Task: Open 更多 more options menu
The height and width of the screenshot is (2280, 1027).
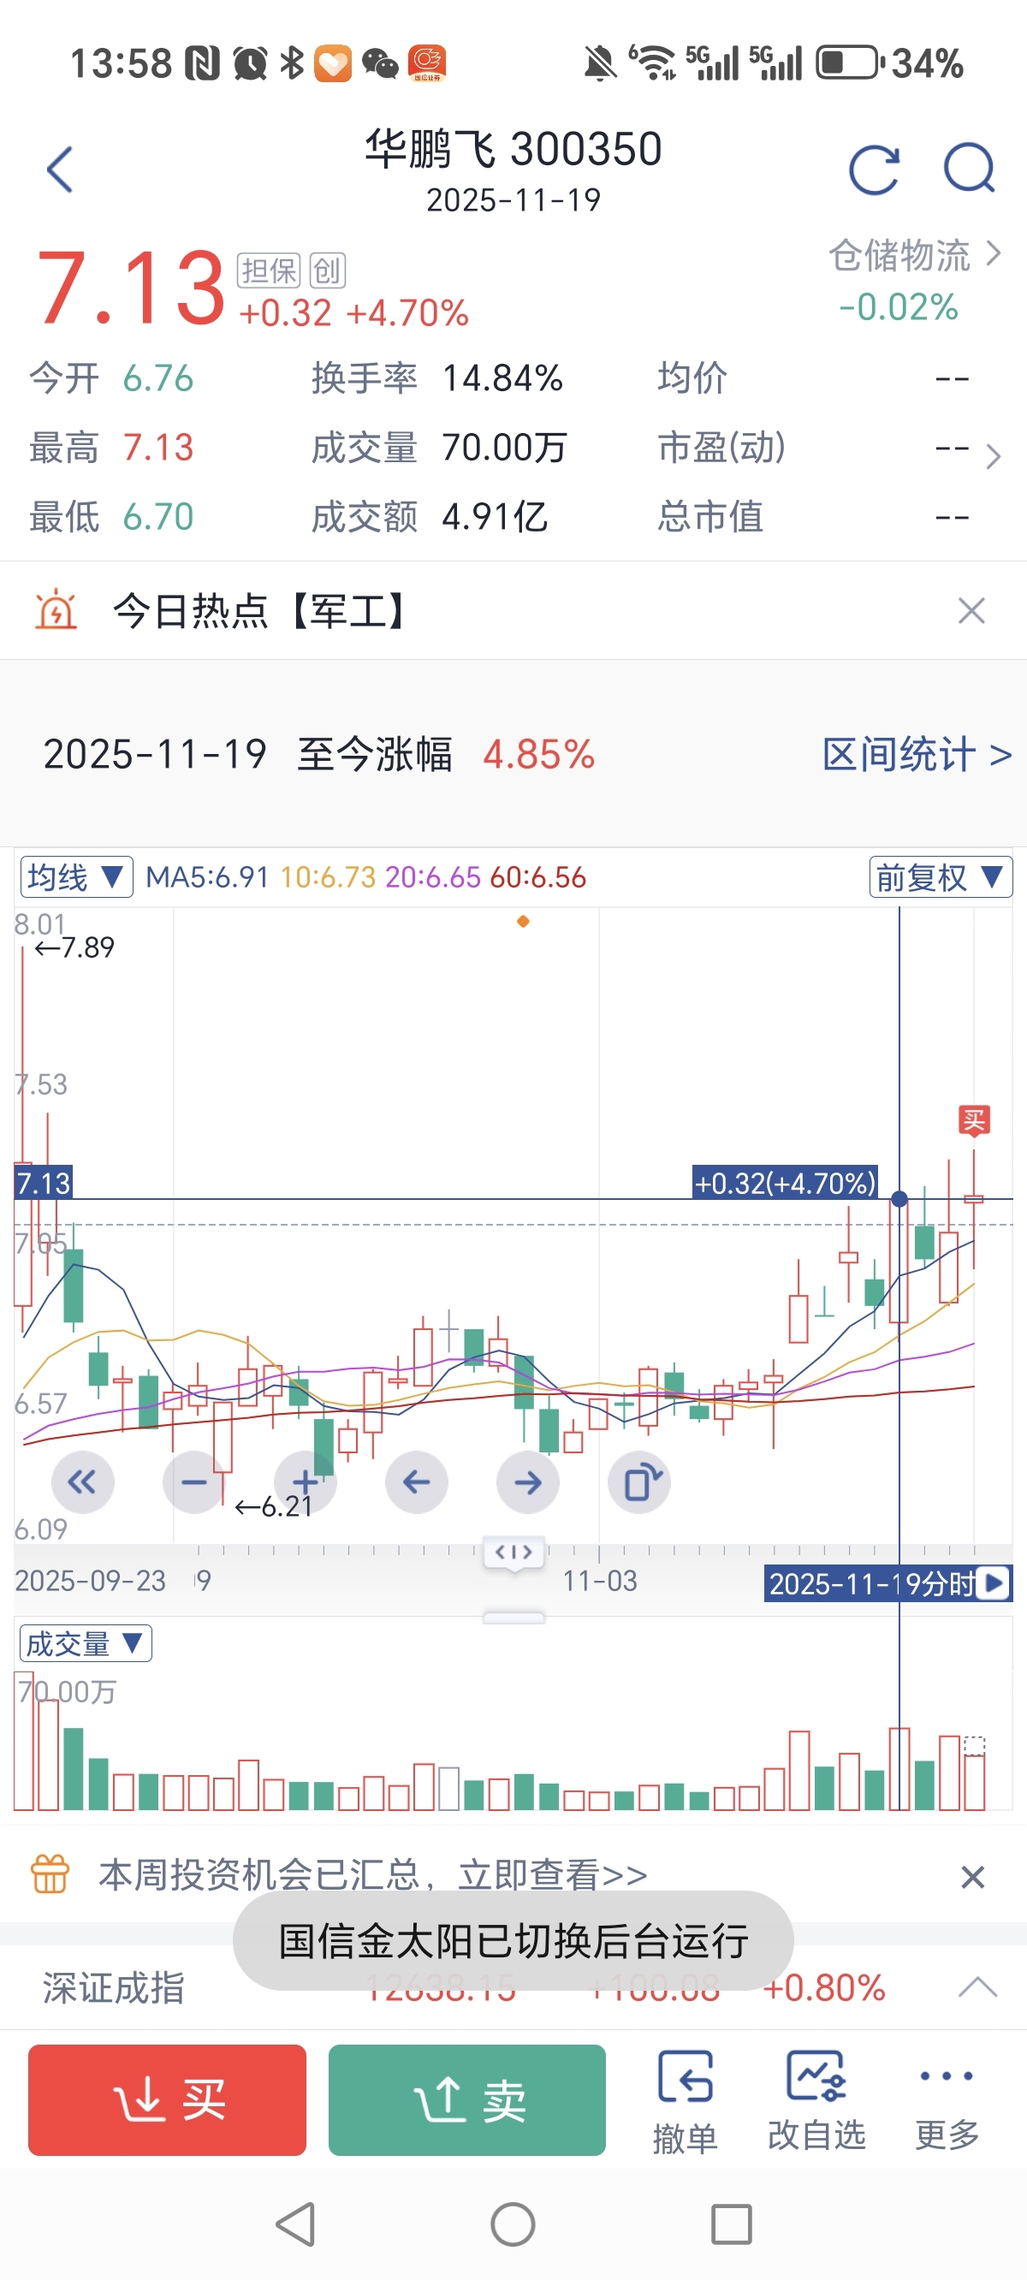Action: (947, 2100)
